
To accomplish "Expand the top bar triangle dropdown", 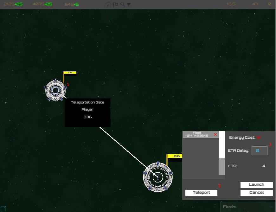I will click(x=129, y=4).
